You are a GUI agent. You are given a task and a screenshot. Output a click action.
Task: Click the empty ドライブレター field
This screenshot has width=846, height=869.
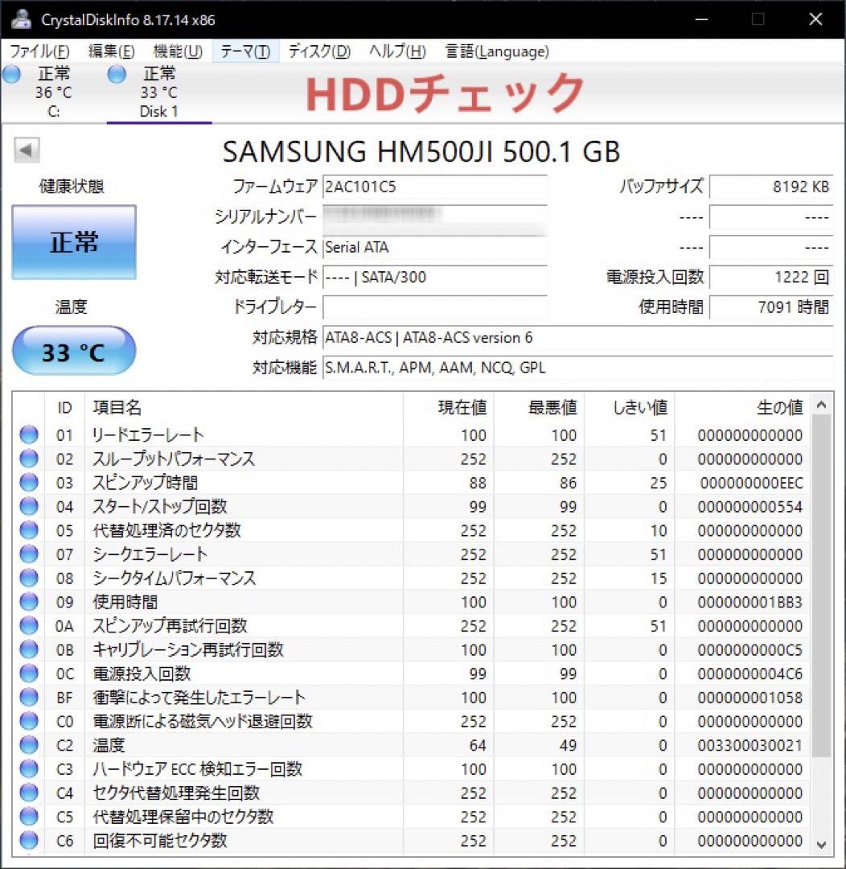pyautogui.click(x=435, y=307)
